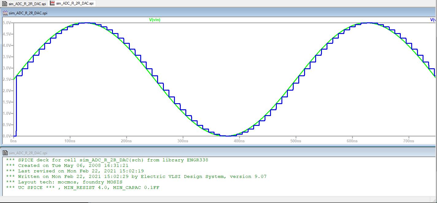Screen dimensions: 437x203
Task: Click the 5.0V label on vertical axis
Action: [7, 23]
